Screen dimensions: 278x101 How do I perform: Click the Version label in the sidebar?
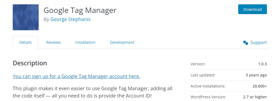[198, 64]
